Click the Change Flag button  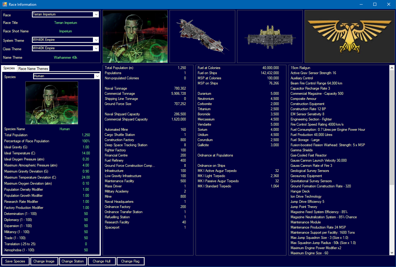tap(130, 261)
